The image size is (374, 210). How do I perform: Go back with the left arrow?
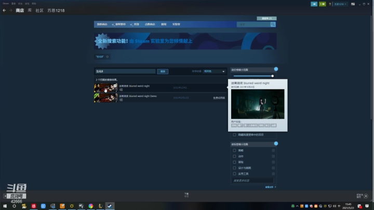click(4, 10)
